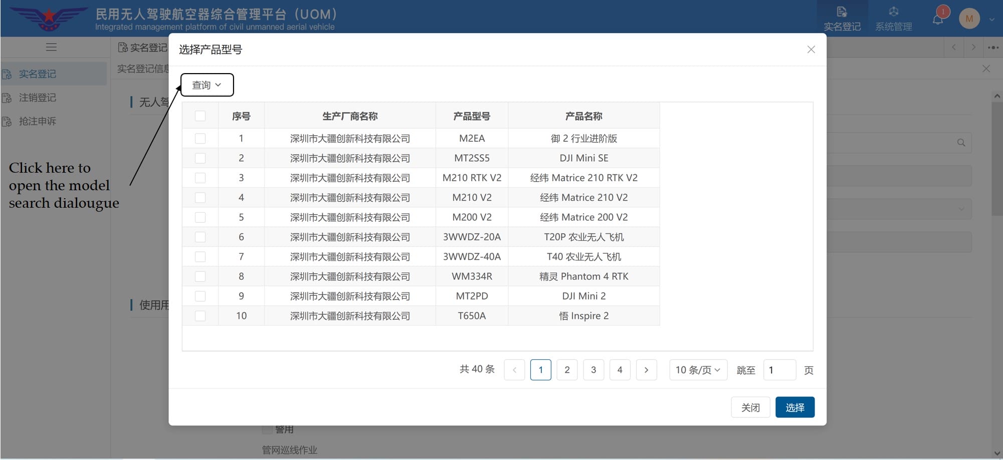Check the row for M2EA
This screenshot has width=1003, height=460.
pos(200,138)
